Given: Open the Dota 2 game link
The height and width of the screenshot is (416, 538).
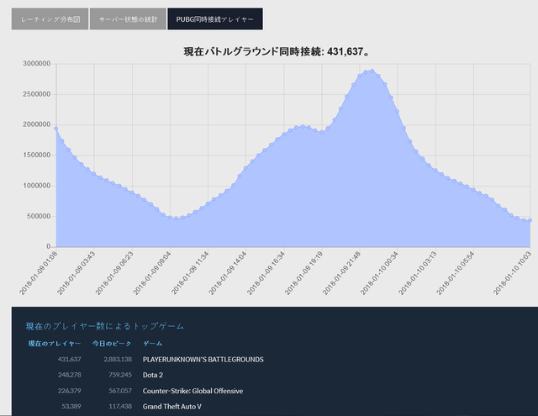Looking at the screenshot, I should click(x=153, y=375).
